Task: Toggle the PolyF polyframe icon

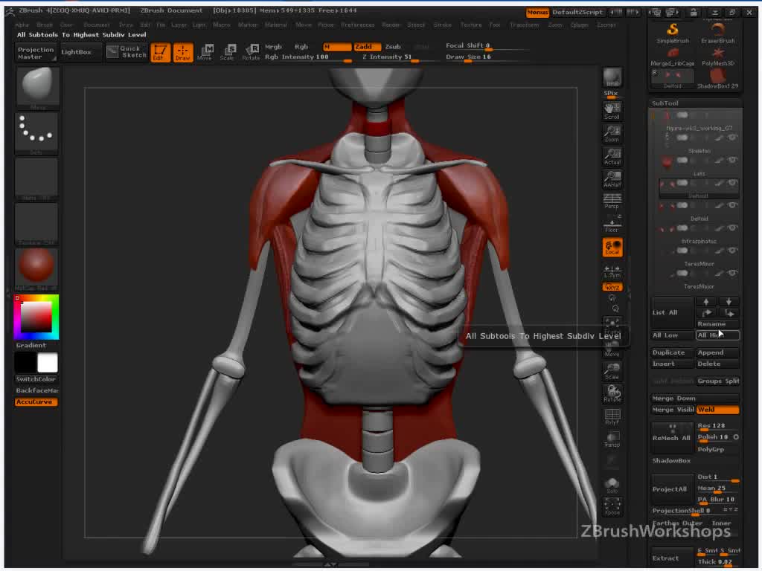Action: coord(612,416)
